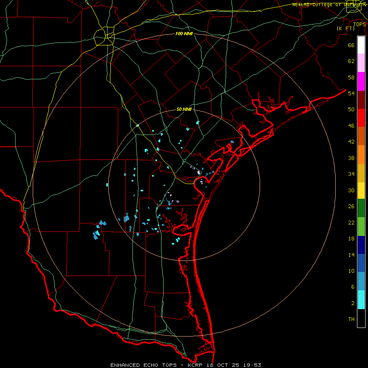Click the legend value "42"
The height and width of the screenshot is (368, 368).
click(x=351, y=142)
